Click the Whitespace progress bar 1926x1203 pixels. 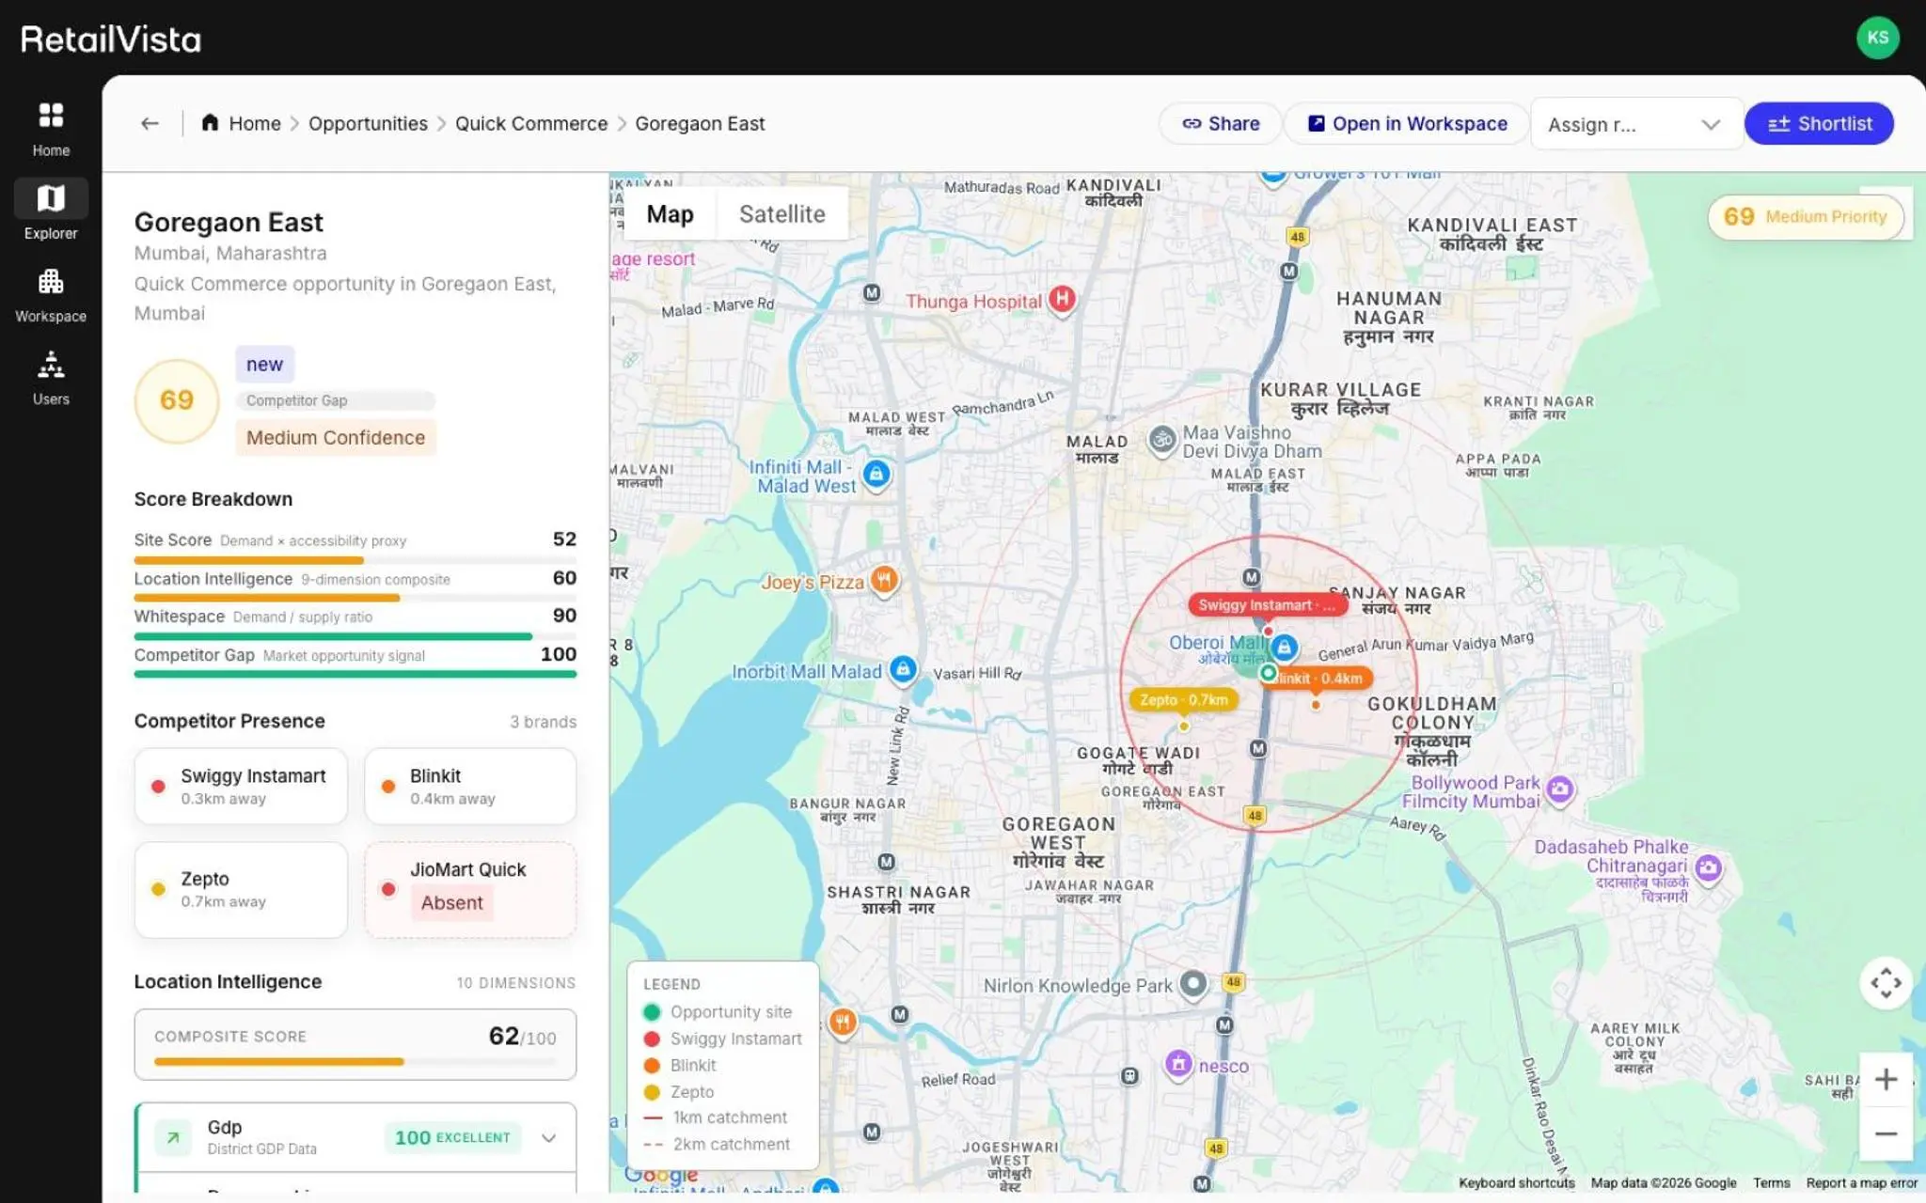coord(355,636)
